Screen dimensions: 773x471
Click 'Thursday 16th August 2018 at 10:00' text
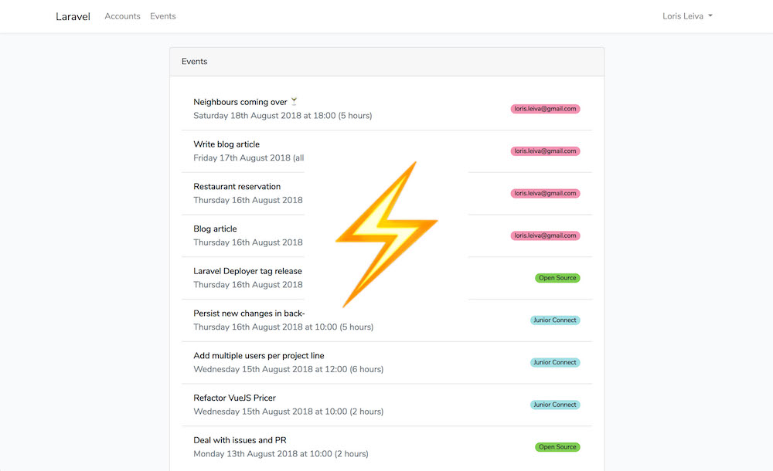(265, 327)
